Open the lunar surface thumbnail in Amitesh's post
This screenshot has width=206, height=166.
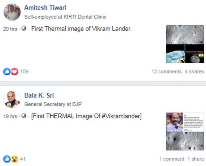(185, 35)
